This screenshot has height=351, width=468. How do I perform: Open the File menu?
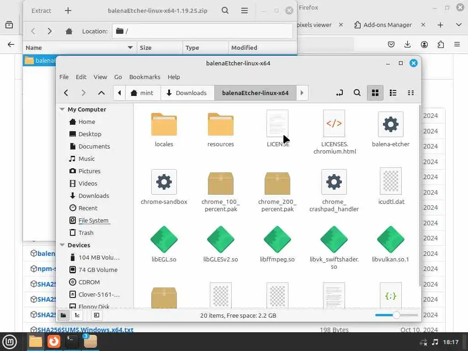[x=64, y=77]
